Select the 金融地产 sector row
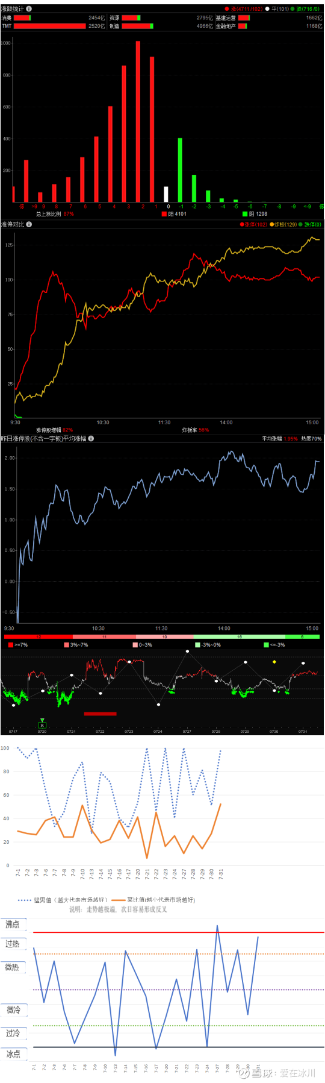Viewport: 325px width, 1083px height. click(270, 26)
